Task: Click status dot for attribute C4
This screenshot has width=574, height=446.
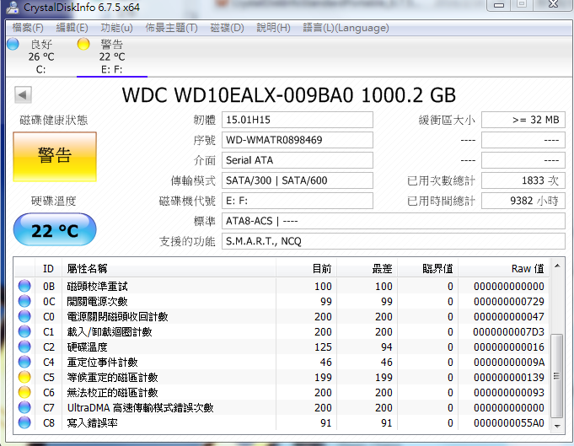Action: coord(24,362)
